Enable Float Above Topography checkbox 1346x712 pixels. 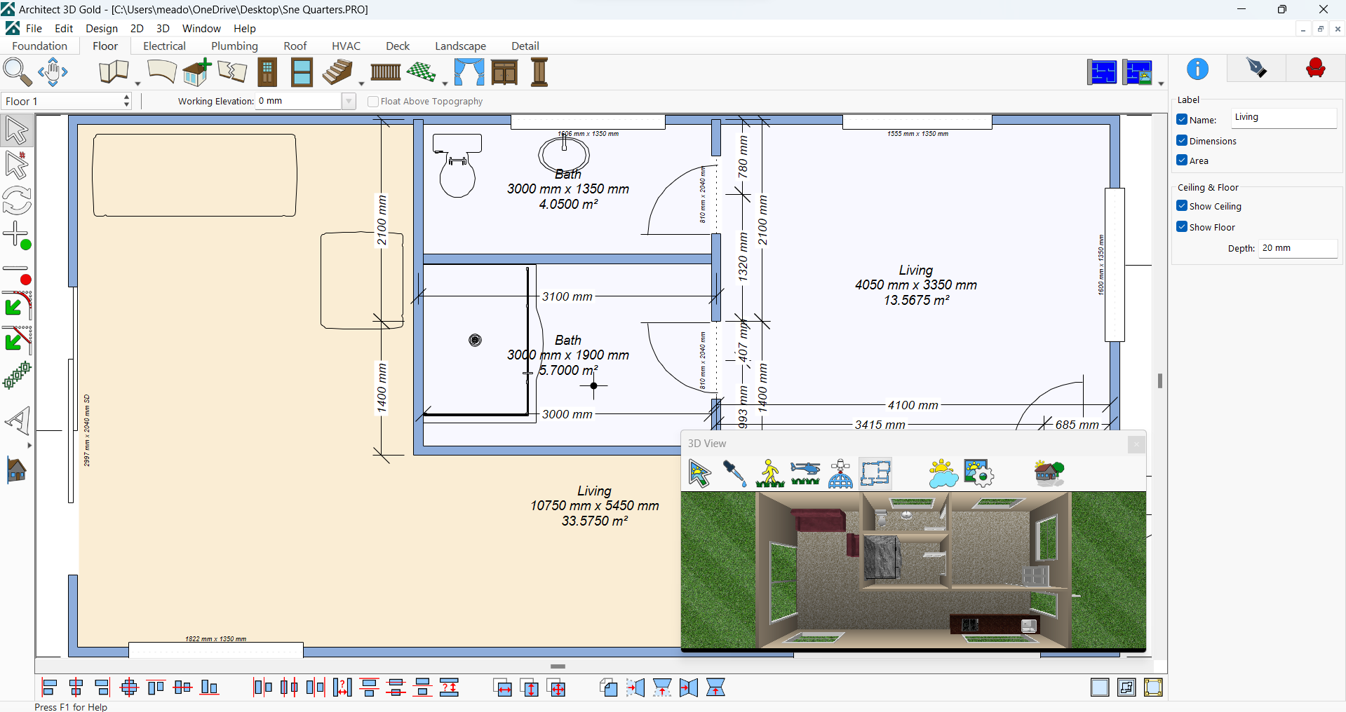pyautogui.click(x=373, y=102)
